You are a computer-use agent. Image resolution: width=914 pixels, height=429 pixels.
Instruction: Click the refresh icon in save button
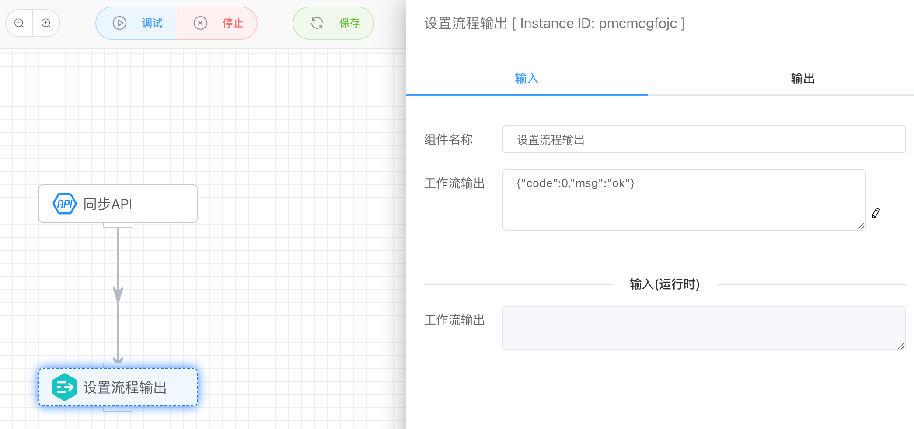(x=317, y=23)
